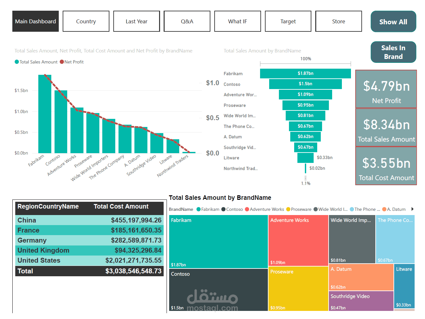This screenshot has width=425, height=319.
Task: Click the Fabrikam $1.87bn funnel bar
Action: tap(306, 74)
